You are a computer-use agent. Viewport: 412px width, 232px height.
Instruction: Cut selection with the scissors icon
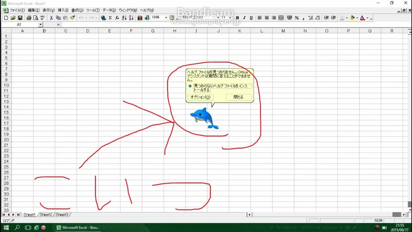[x=51, y=18]
